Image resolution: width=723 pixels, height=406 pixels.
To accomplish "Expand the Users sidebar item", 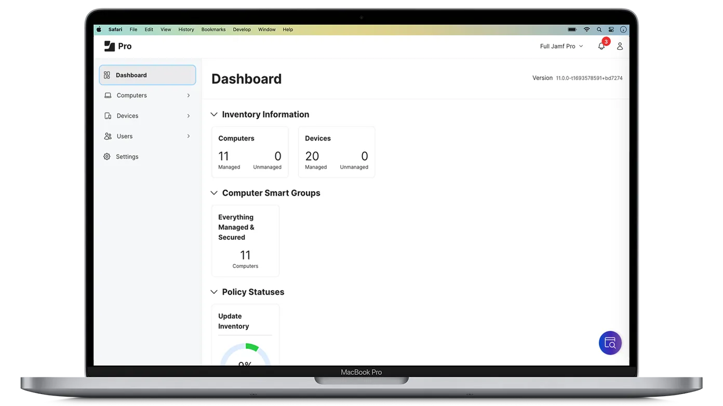I will click(x=188, y=137).
